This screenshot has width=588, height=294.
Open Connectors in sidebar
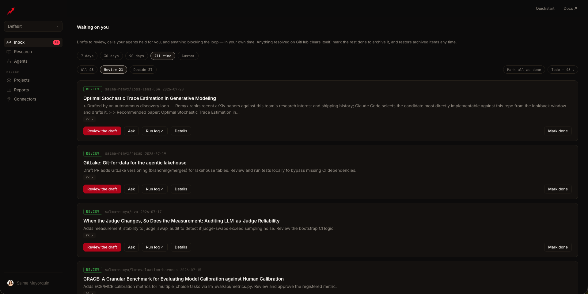tap(33, 99)
